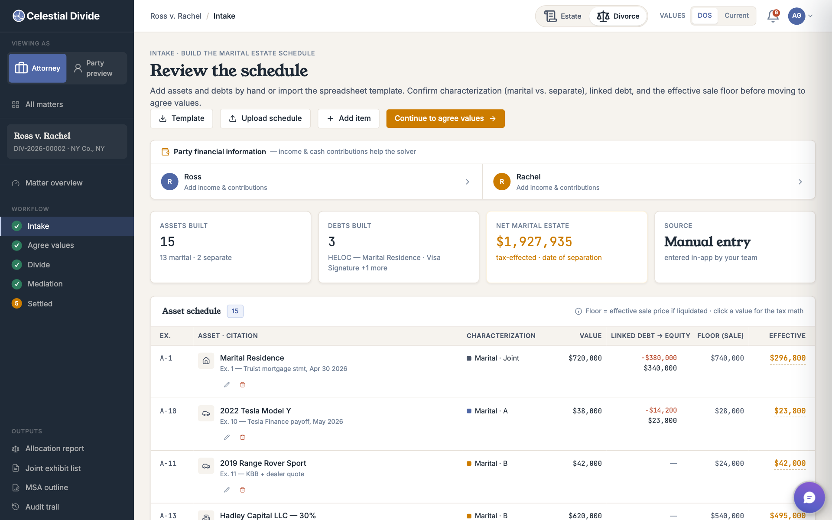Expand Rachel income & contributions chevron

(x=800, y=182)
